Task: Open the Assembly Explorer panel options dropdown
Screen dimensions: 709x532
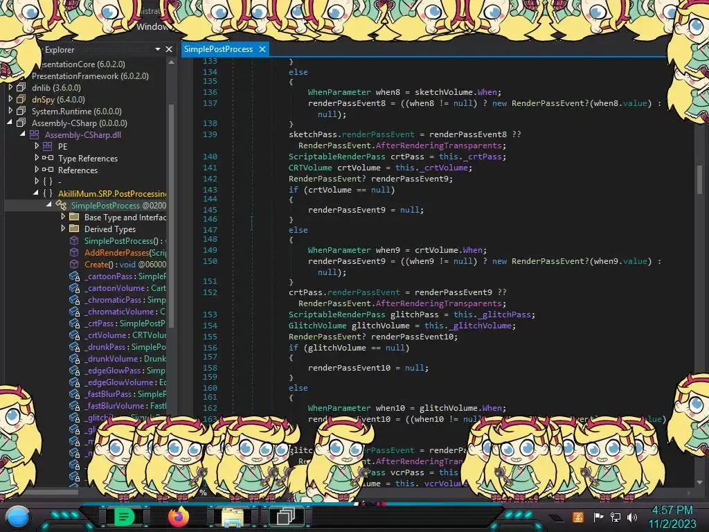Action: pyautogui.click(x=158, y=49)
